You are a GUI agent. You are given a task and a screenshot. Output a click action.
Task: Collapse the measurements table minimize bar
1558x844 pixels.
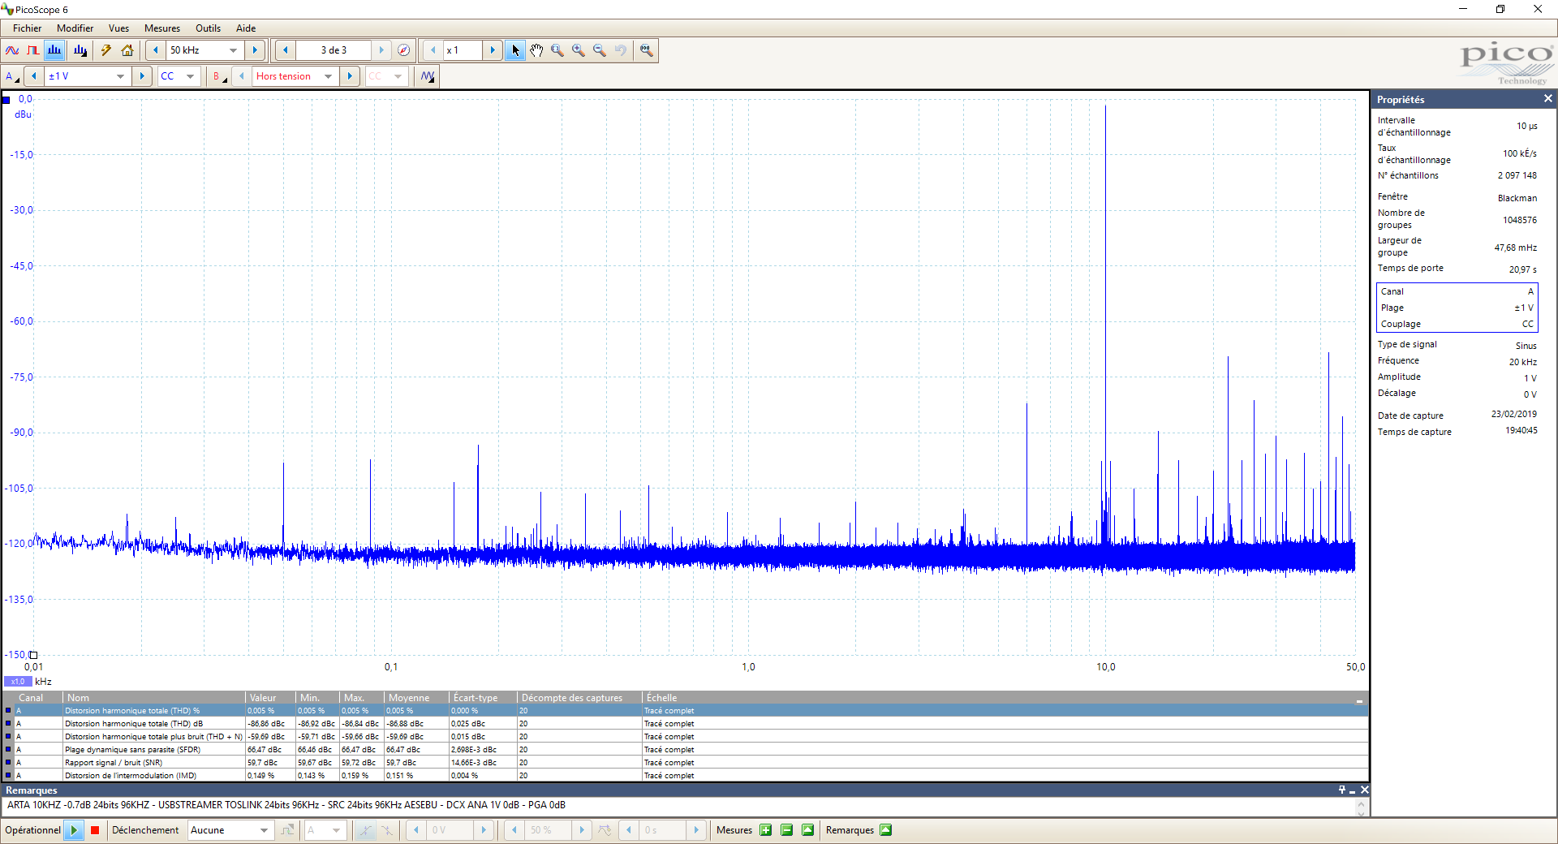point(1359,700)
